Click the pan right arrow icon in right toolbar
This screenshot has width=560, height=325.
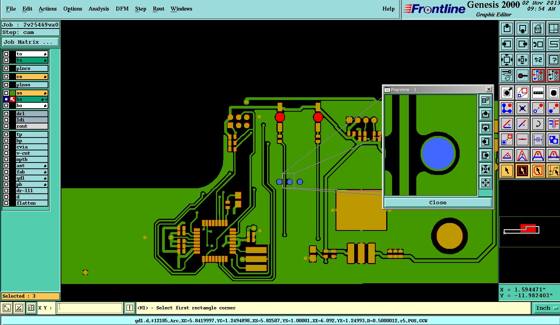[523, 44]
